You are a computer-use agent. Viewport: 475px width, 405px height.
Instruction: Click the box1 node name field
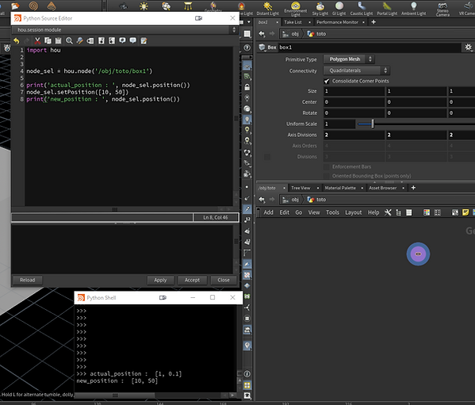(369, 48)
